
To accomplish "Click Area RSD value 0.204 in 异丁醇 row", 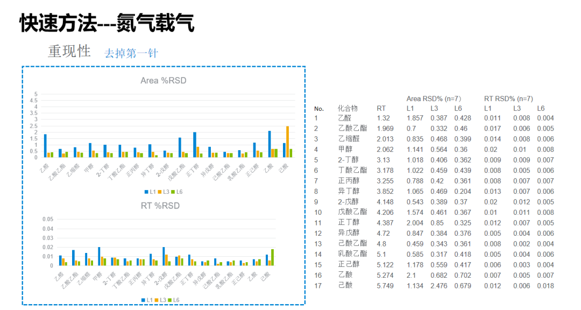I will click(x=463, y=192).
